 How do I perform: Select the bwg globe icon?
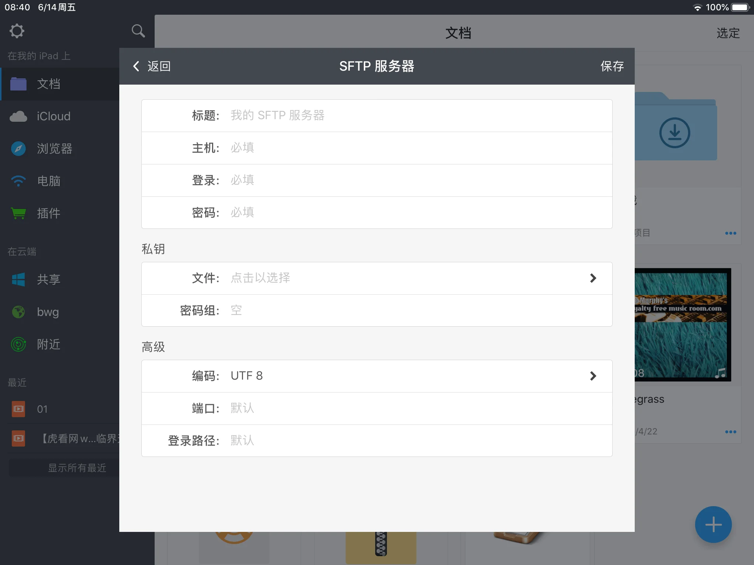pos(18,312)
